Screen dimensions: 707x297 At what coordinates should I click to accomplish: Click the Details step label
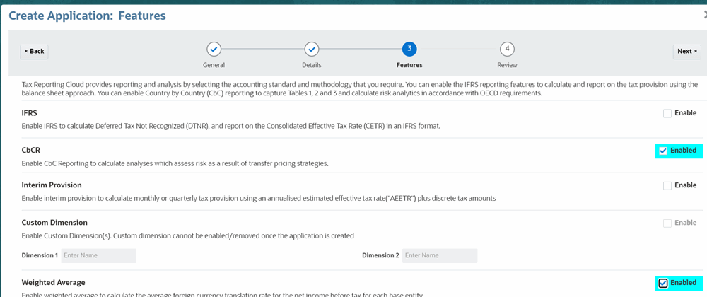[312, 65]
